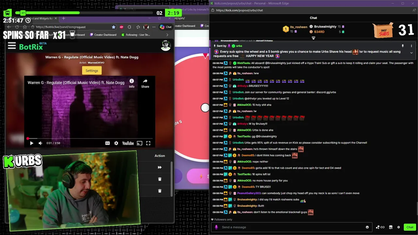Open the video Info icon
Viewport: 418px width, 235px height.
(x=132, y=83)
